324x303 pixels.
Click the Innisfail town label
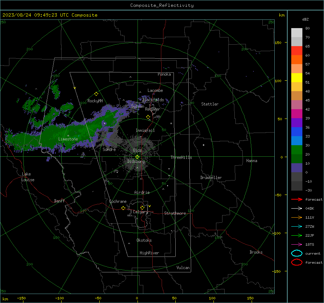tap(145, 130)
